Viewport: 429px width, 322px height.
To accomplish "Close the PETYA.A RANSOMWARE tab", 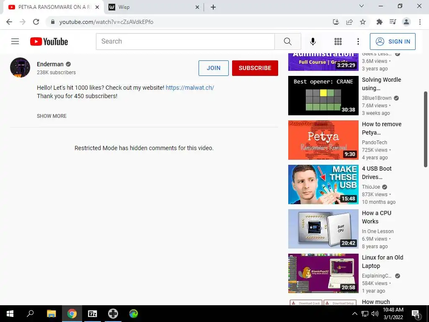I will pyautogui.click(x=97, y=7).
